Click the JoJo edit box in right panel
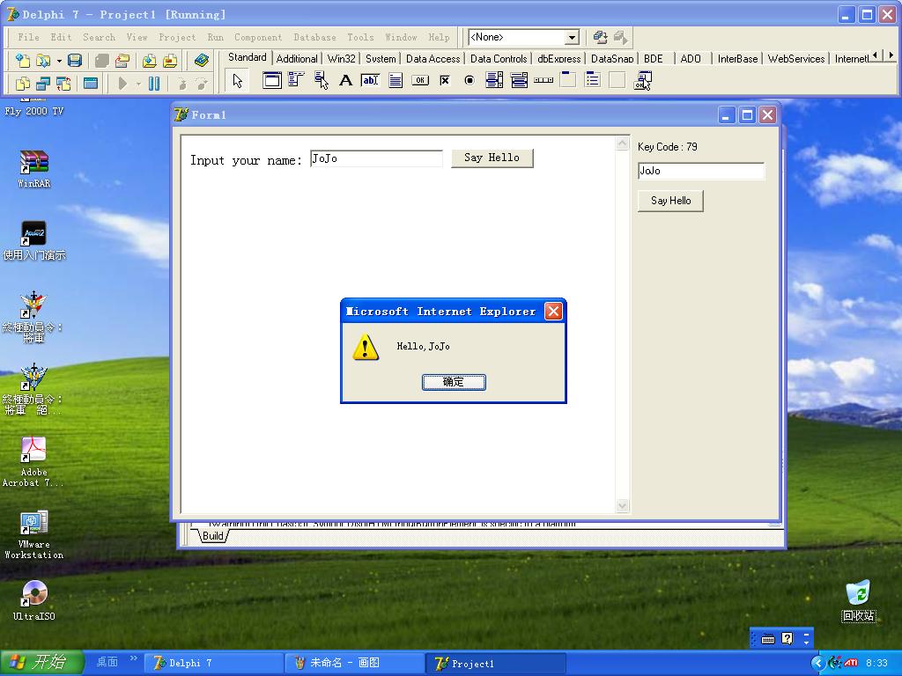Image resolution: width=902 pixels, height=676 pixels. [x=701, y=172]
